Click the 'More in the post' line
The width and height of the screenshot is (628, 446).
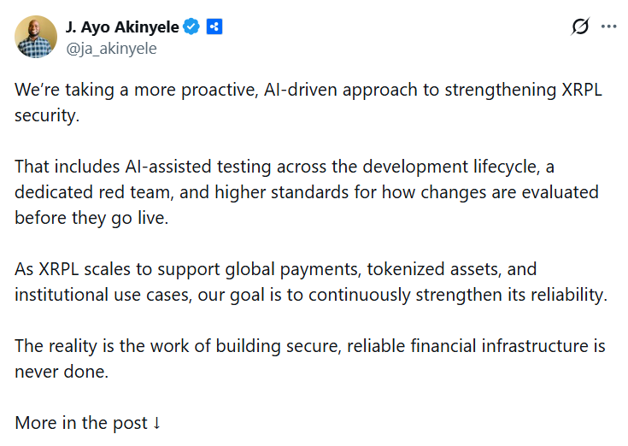point(82,422)
